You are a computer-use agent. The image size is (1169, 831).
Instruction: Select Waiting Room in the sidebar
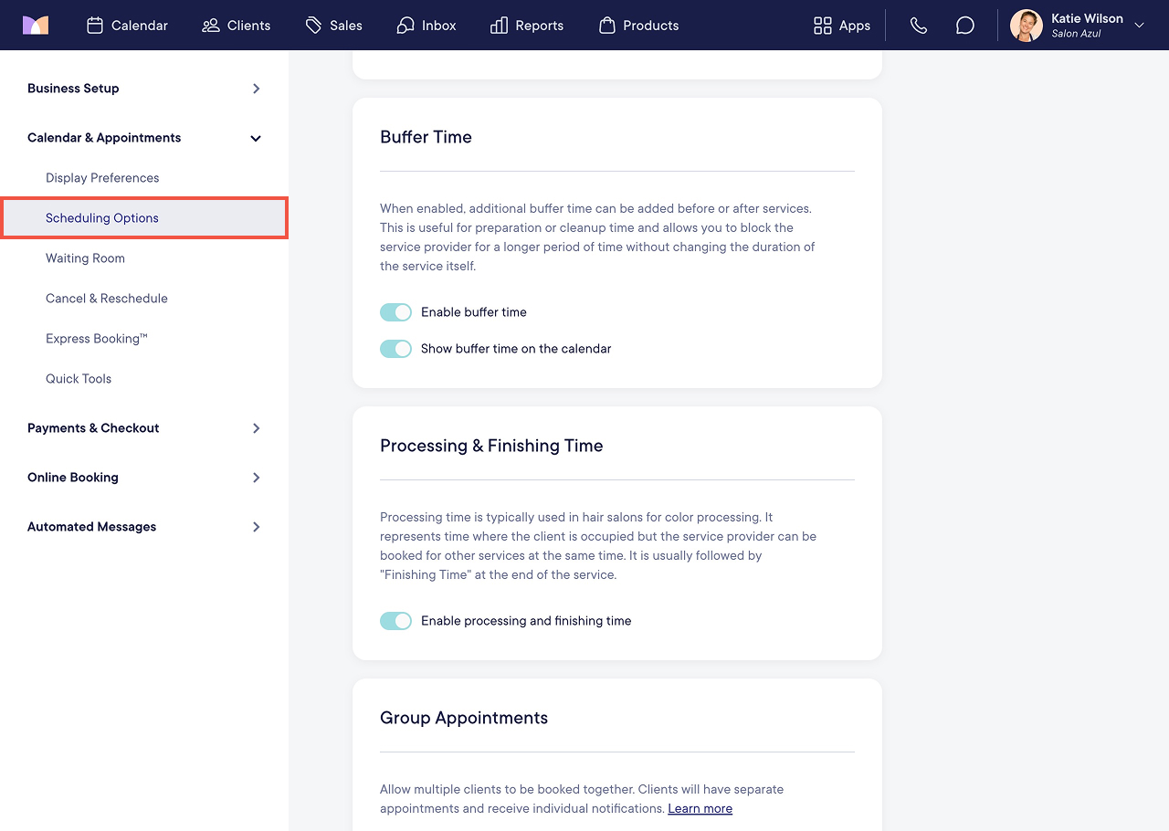coord(85,258)
